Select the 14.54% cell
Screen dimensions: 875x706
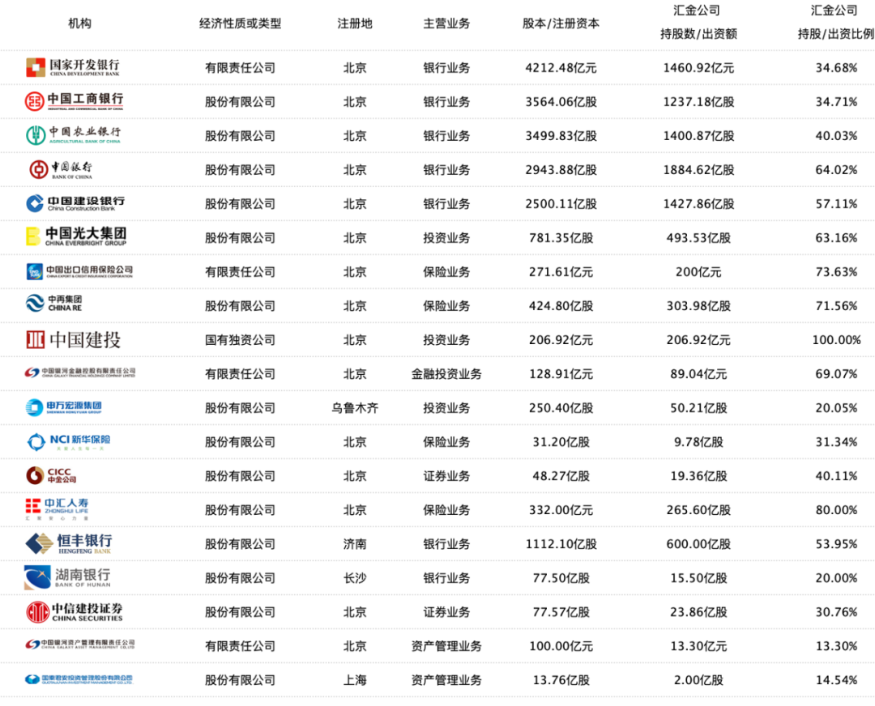click(836, 680)
